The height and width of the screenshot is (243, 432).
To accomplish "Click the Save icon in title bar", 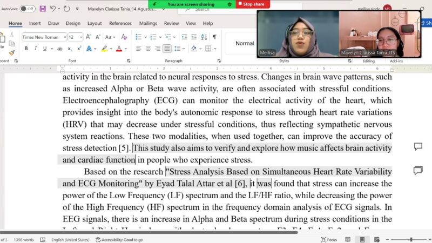I will pyautogui.click(x=43, y=9).
